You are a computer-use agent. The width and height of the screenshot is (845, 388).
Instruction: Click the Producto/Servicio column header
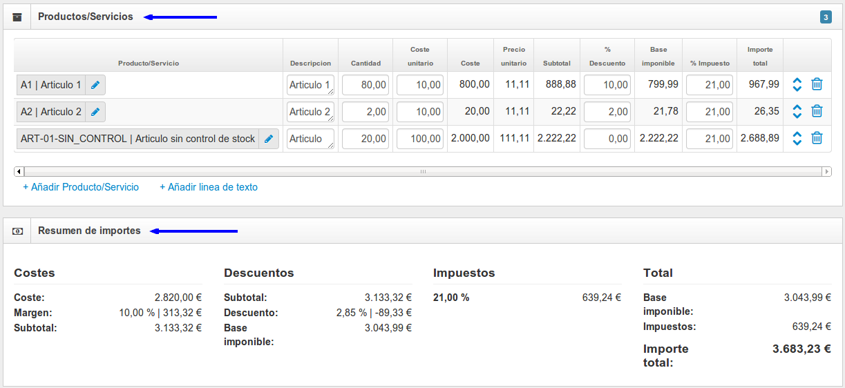point(149,64)
